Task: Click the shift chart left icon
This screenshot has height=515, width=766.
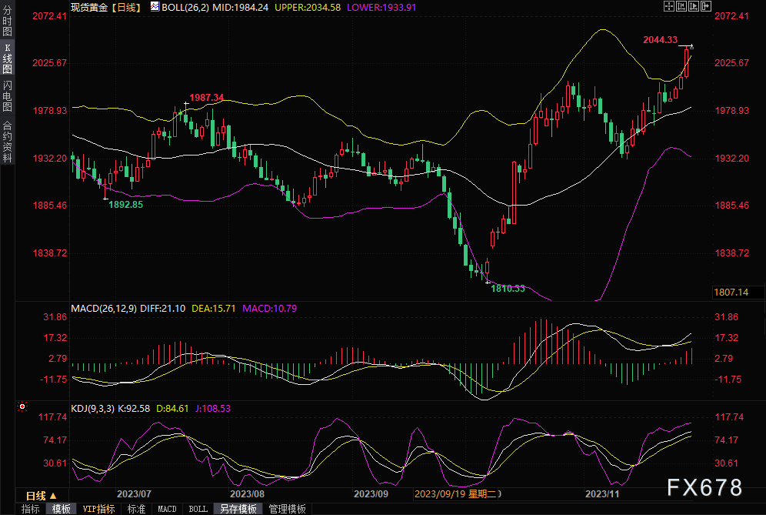Action: pos(681,6)
